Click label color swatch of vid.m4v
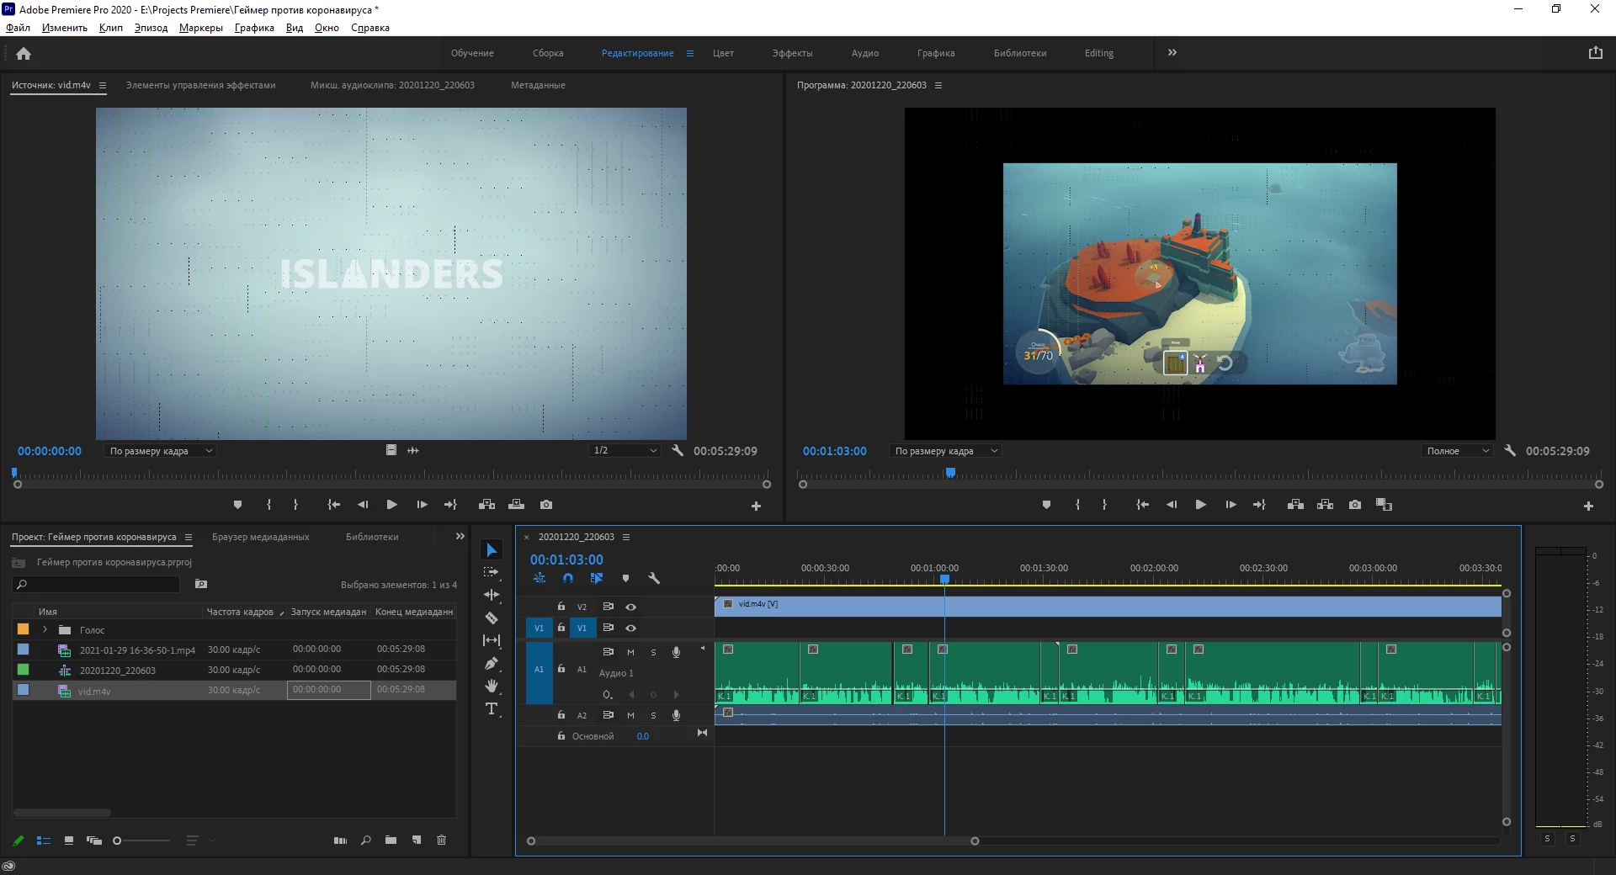 (24, 690)
